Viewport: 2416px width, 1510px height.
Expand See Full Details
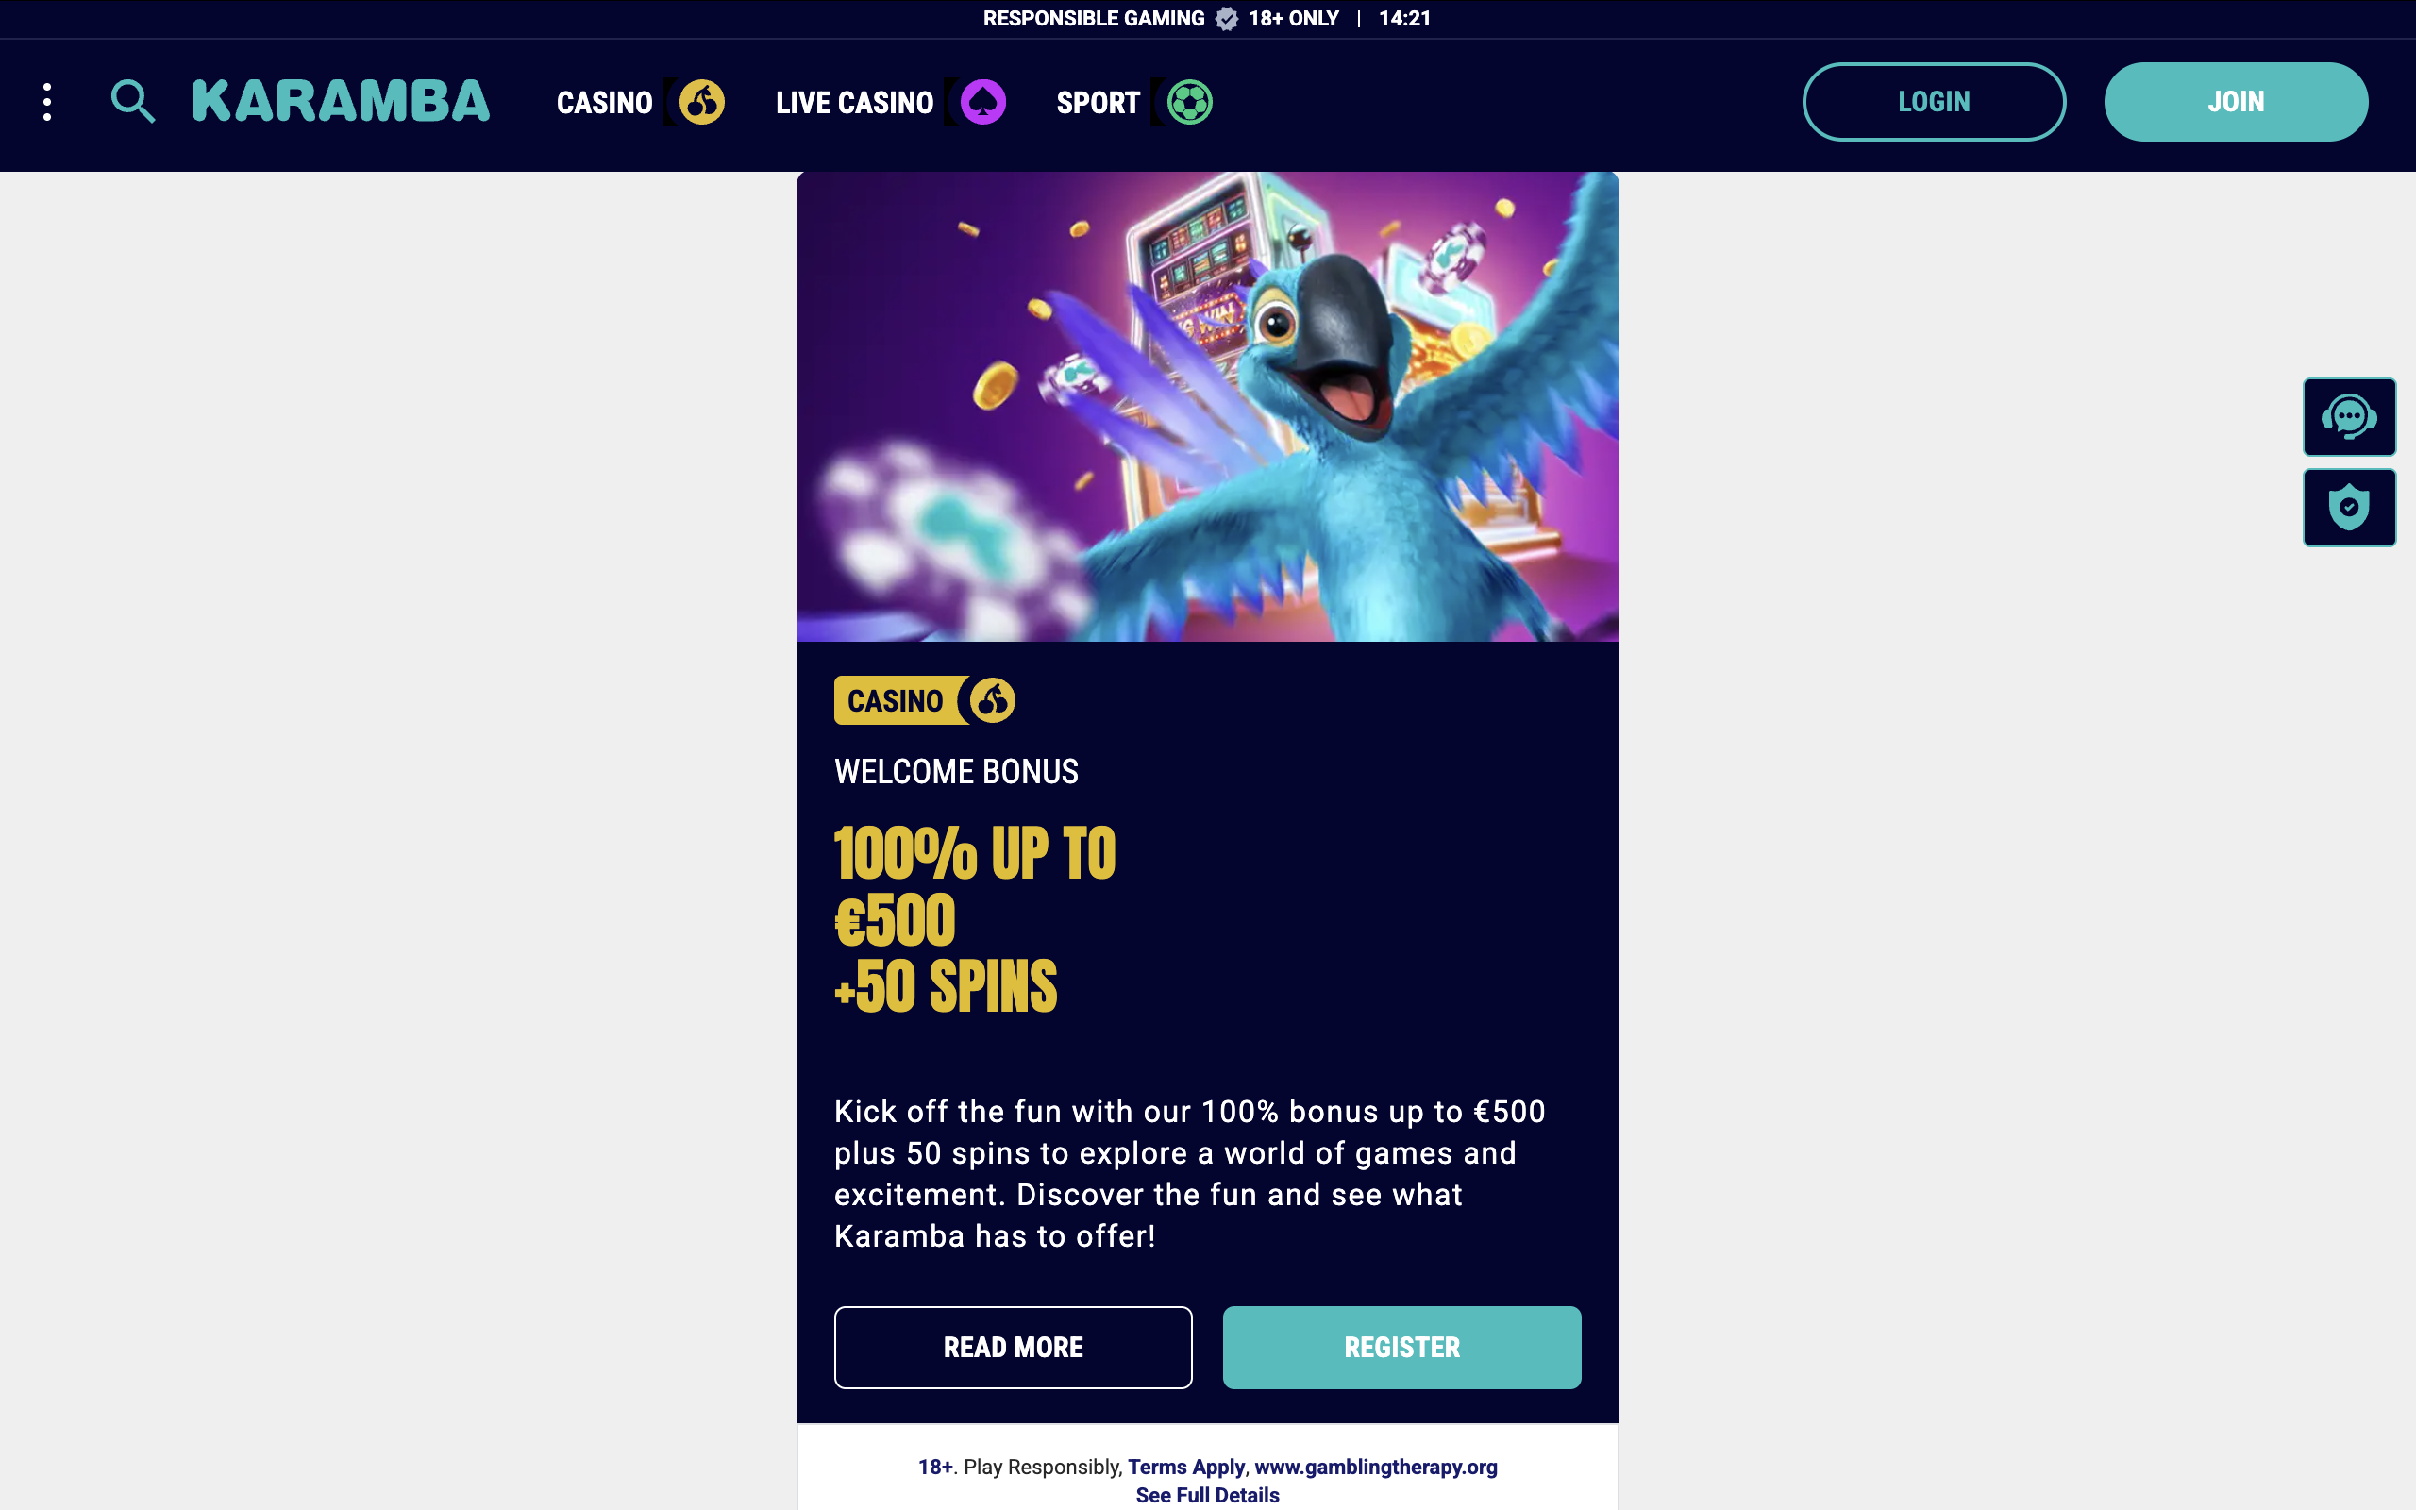coord(1207,1495)
